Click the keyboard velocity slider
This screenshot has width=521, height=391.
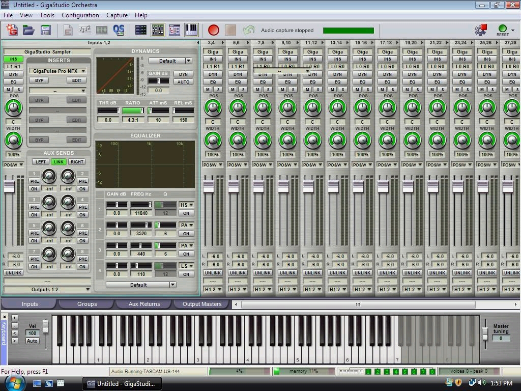[x=45, y=326]
